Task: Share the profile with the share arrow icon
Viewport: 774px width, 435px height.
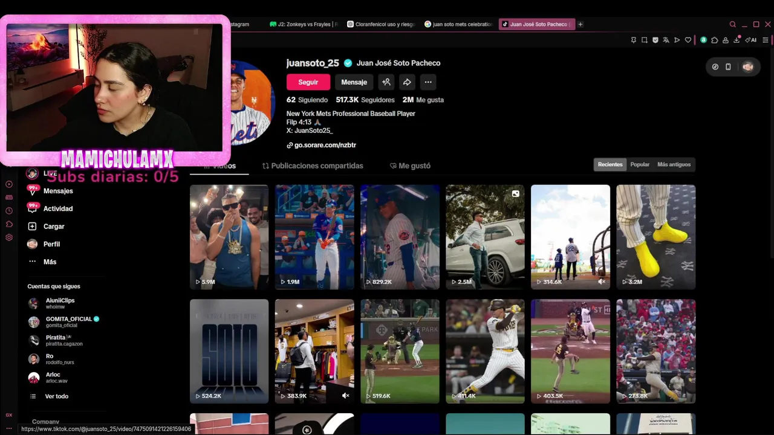Action: click(x=407, y=82)
